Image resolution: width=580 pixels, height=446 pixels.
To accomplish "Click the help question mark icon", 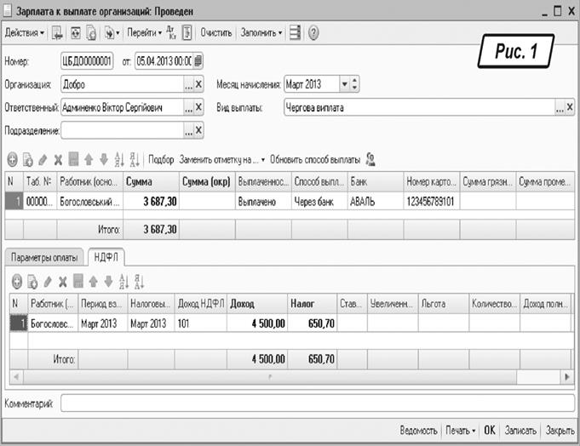I will tap(313, 33).
